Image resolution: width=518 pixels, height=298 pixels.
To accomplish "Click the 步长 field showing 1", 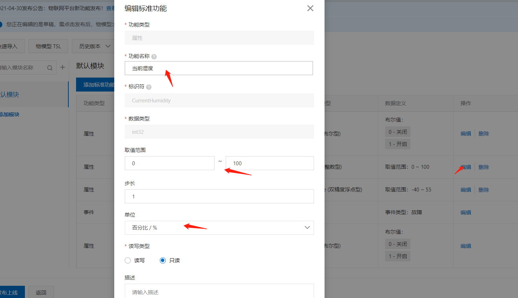I will click(219, 196).
